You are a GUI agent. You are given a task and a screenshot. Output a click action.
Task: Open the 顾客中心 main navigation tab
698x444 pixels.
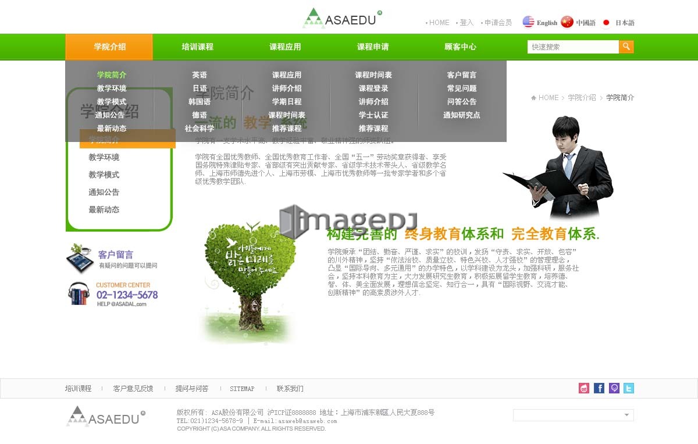pyautogui.click(x=461, y=47)
